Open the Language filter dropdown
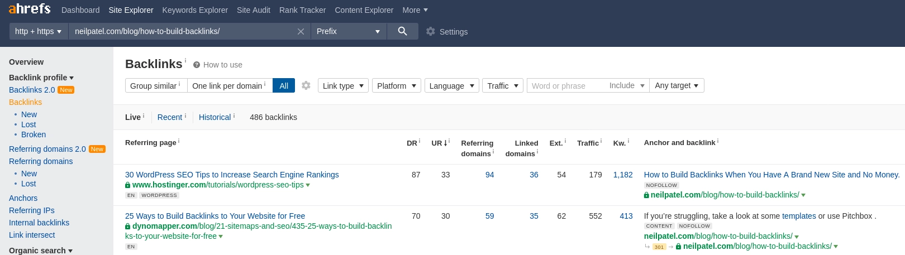Image resolution: width=905 pixels, height=255 pixels. tap(452, 85)
